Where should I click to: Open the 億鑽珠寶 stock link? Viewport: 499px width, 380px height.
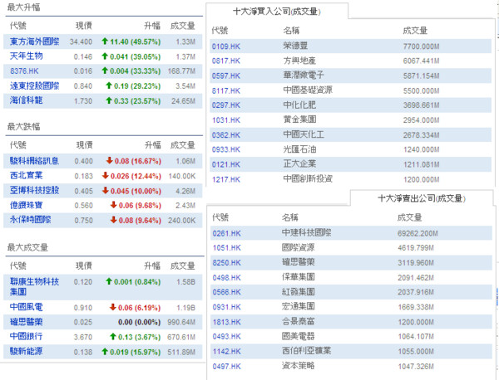(x=26, y=205)
